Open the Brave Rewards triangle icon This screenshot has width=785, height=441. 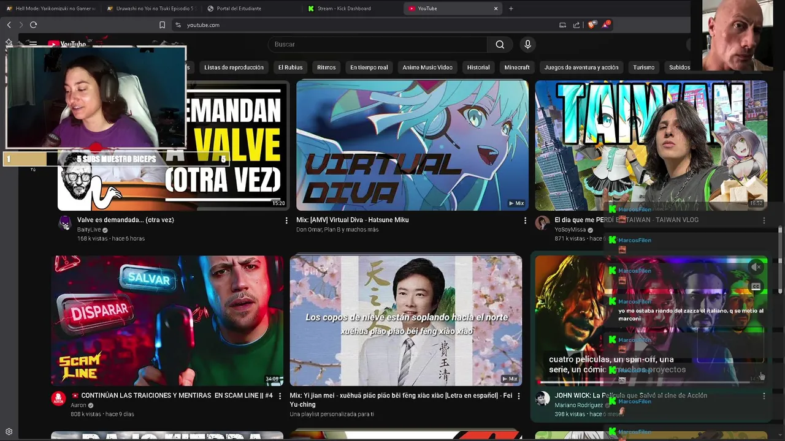pyautogui.click(x=605, y=24)
